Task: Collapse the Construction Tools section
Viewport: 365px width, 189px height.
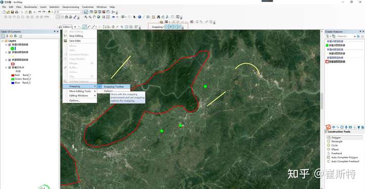Action: pos(326,132)
